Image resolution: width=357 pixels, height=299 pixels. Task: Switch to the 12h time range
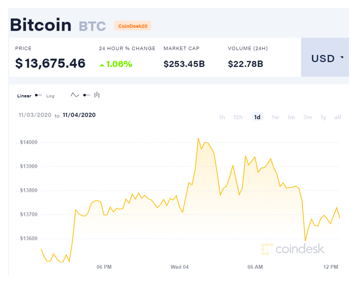point(238,117)
